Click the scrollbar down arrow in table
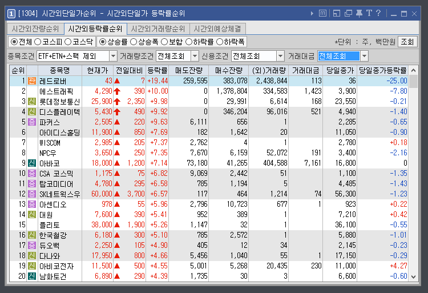This screenshot has height=293, width=428. click(414, 277)
